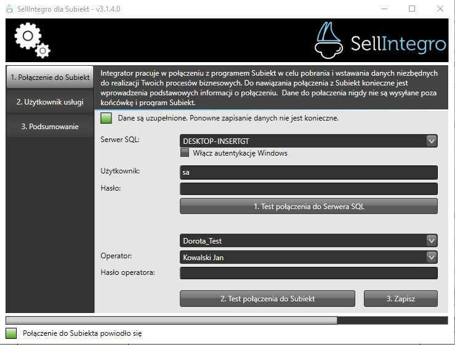This screenshot has width=455, height=345.
Task: Expand the Serwer SQL dropdown arrow
Action: pyautogui.click(x=432, y=141)
